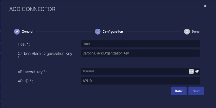Click the ADD CONNECTOR dialog title
The image size is (216, 108).
point(32,9)
